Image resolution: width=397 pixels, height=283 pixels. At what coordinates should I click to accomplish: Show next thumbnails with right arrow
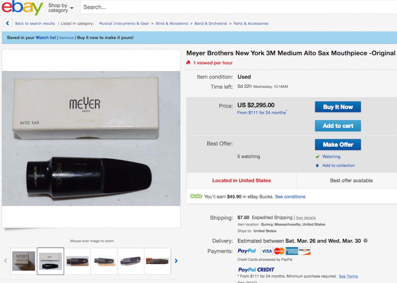176,261
